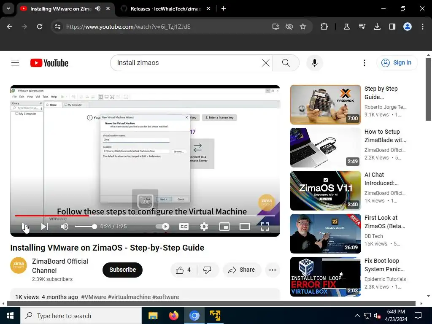This screenshot has height=324, width=432.
Task: Go back to the previous page
Action: (x=9, y=27)
